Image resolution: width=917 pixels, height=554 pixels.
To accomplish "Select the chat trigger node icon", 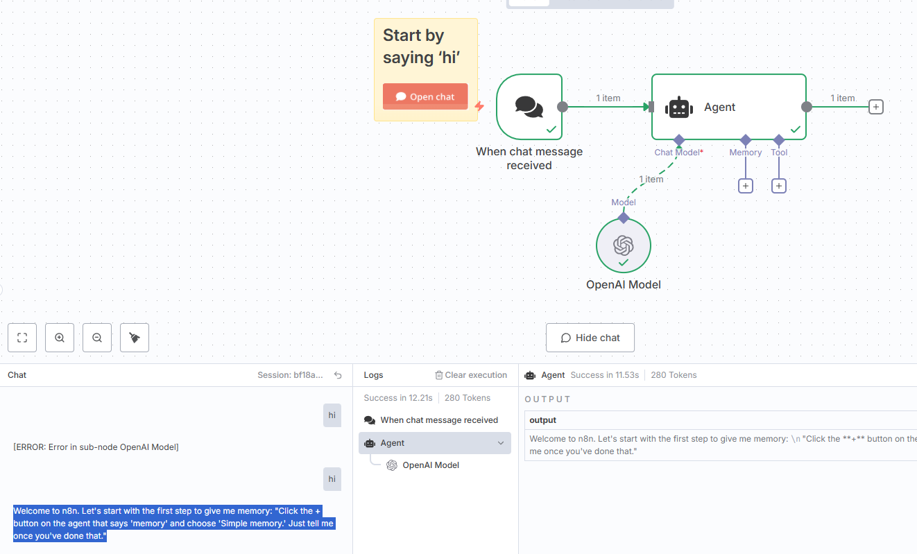I will tap(529, 107).
